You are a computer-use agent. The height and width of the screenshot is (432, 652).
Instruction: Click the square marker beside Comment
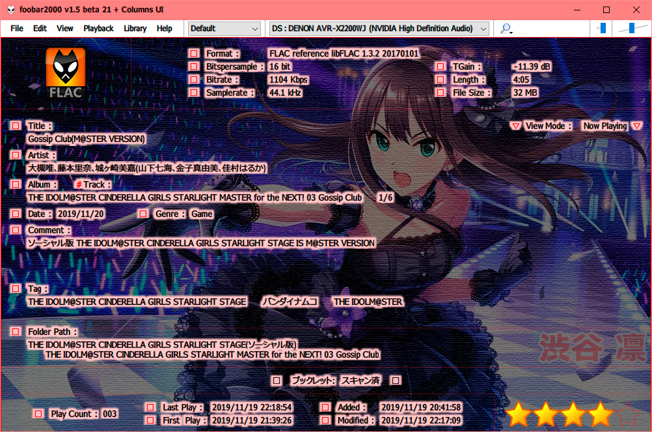(16, 230)
